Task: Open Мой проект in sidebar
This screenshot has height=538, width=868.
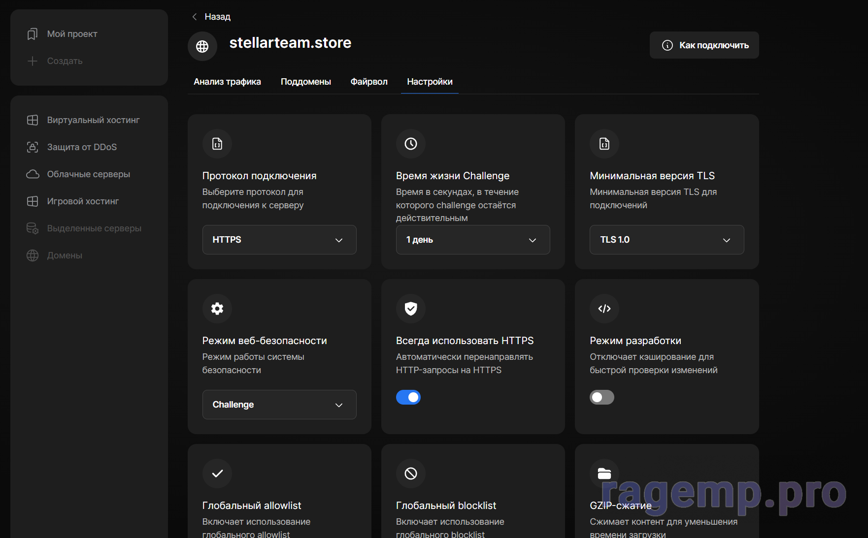Action: 72,34
